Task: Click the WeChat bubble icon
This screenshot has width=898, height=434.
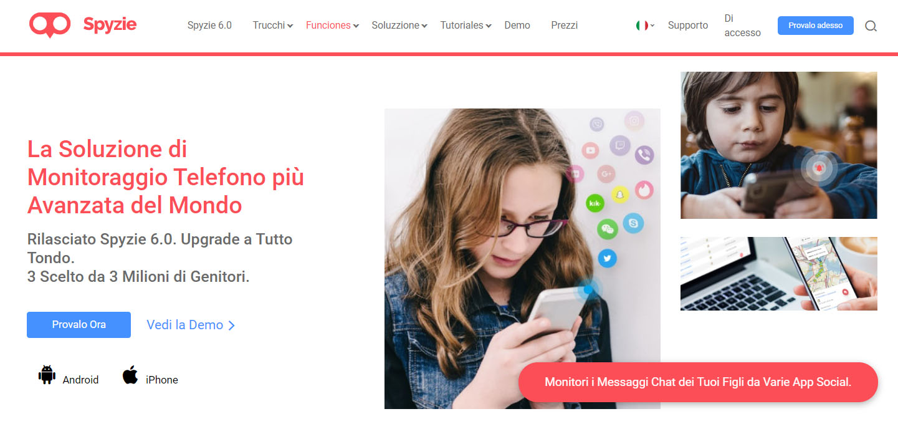Action: (x=607, y=229)
